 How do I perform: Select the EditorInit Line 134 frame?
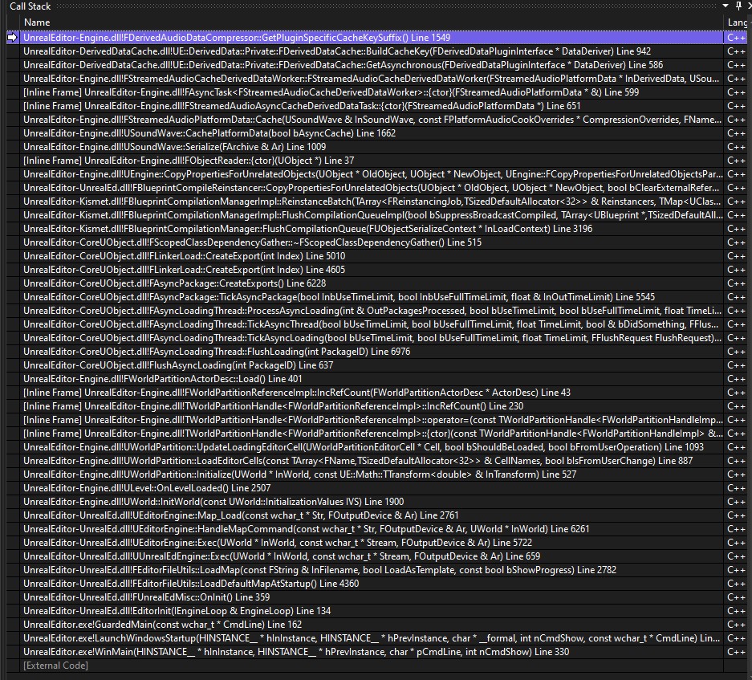[x=372, y=612]
